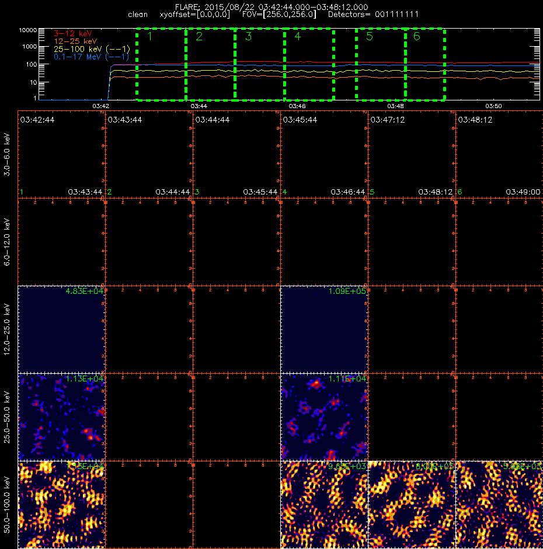The height and width of the screenshot is (549, 543).
Task: Click the blue "0.1-17 MeV (--1)" legend entry
Action: (x=91, y=57)
